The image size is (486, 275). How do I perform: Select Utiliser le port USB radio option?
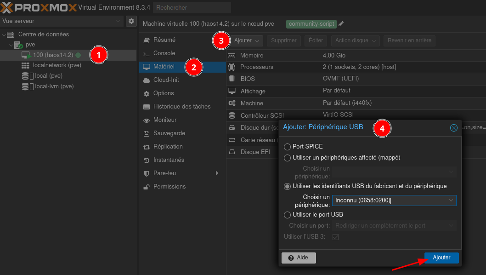click(x=288, y=215)
